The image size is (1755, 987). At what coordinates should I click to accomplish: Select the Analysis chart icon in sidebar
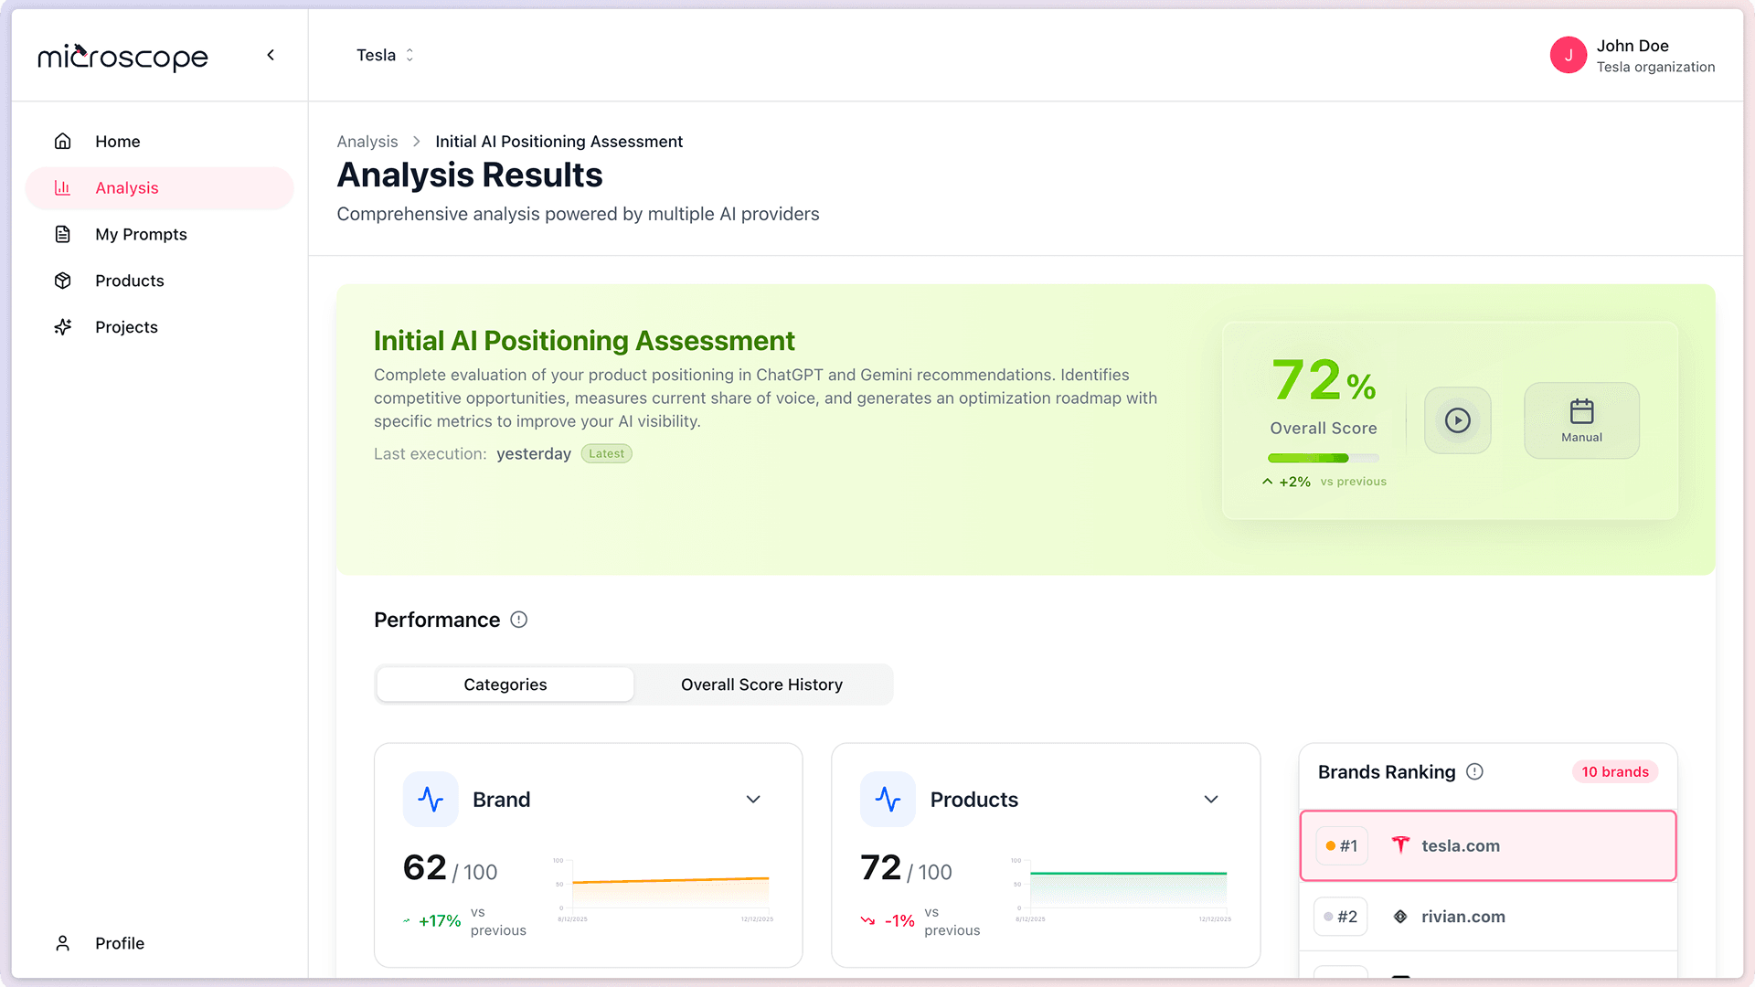point(62,187)
